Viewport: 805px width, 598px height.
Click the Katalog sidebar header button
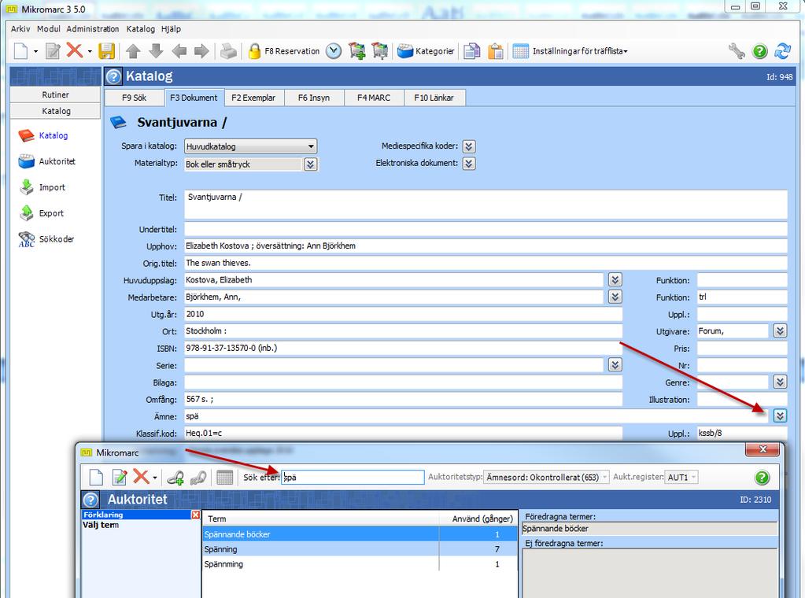[x=55, y=111]
